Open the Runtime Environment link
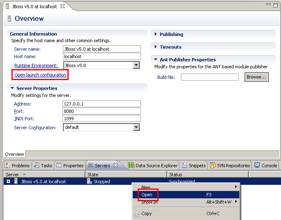The height and width of the screenshot is (220, 281). click(x=36, y=65)
